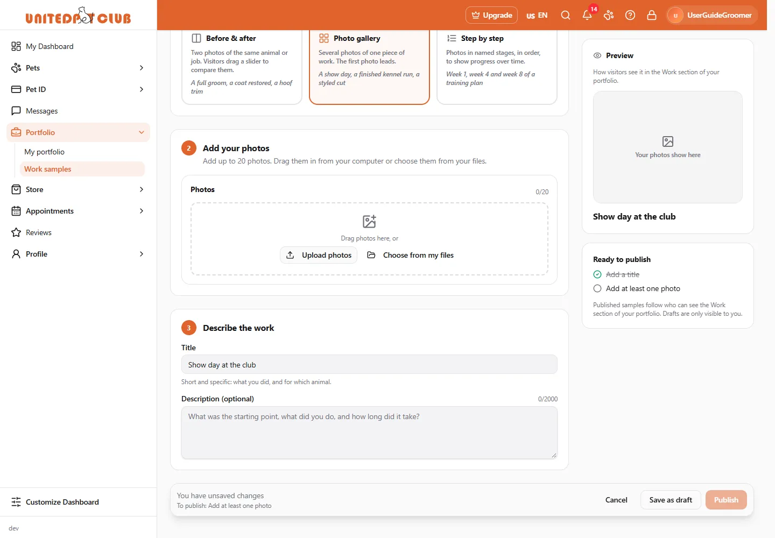Click the Add at least one photo circle

(597, 288)
